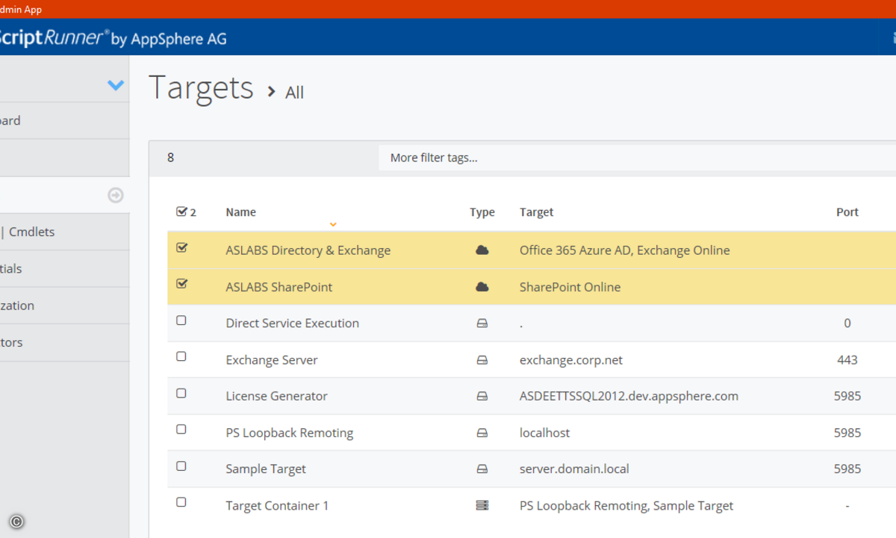Select the Target Container 1 name

pos(277,506)
